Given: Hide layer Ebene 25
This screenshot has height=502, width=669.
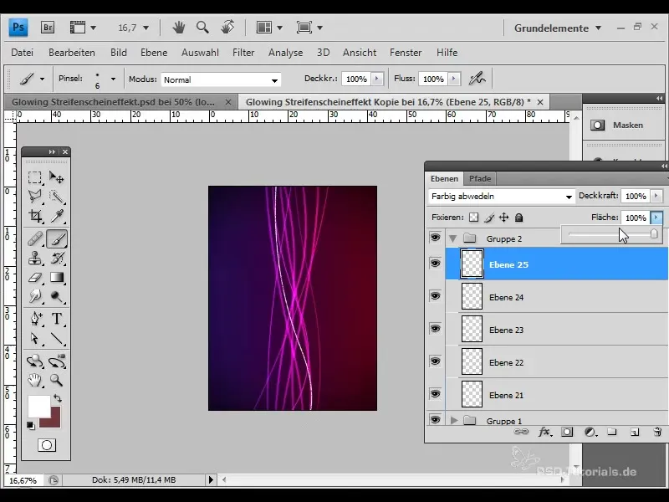Looking at the screenshot, I should [x=435, y=263].
